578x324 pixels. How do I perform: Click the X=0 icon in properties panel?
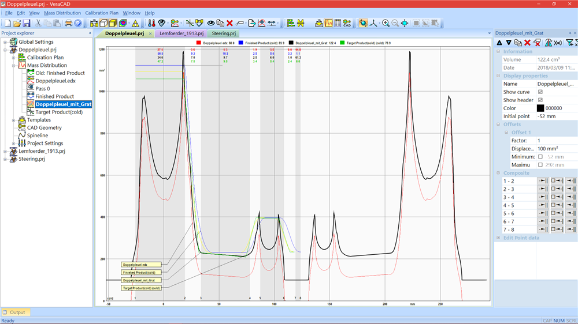point(558,43)
